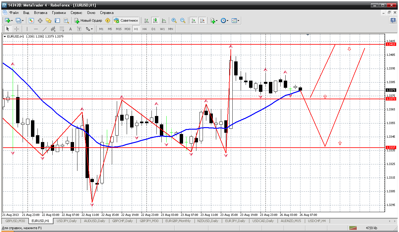Switch to the EURGBP,Monthly chart tab
Viewport: 399px width, 232px height.
[x=178, y=221]
